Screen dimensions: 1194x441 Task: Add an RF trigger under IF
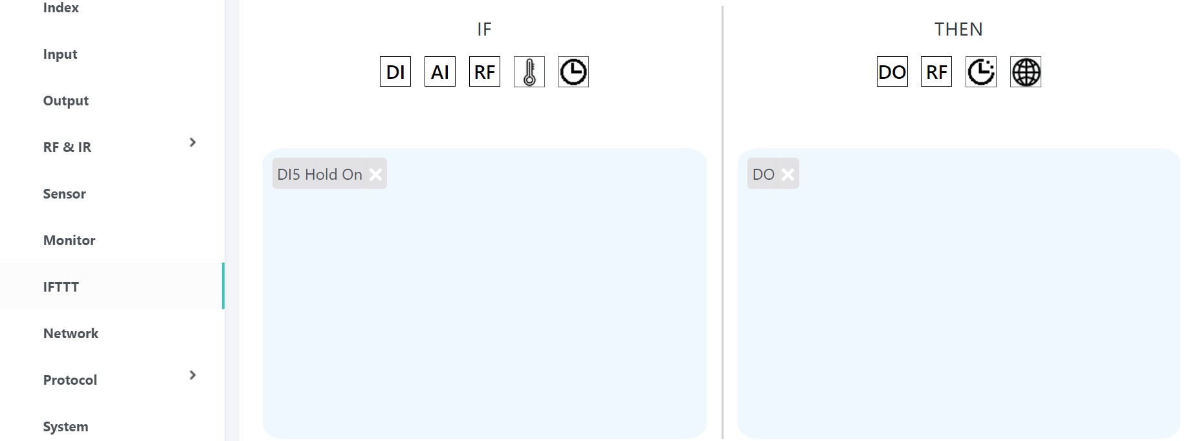point(484,72)
